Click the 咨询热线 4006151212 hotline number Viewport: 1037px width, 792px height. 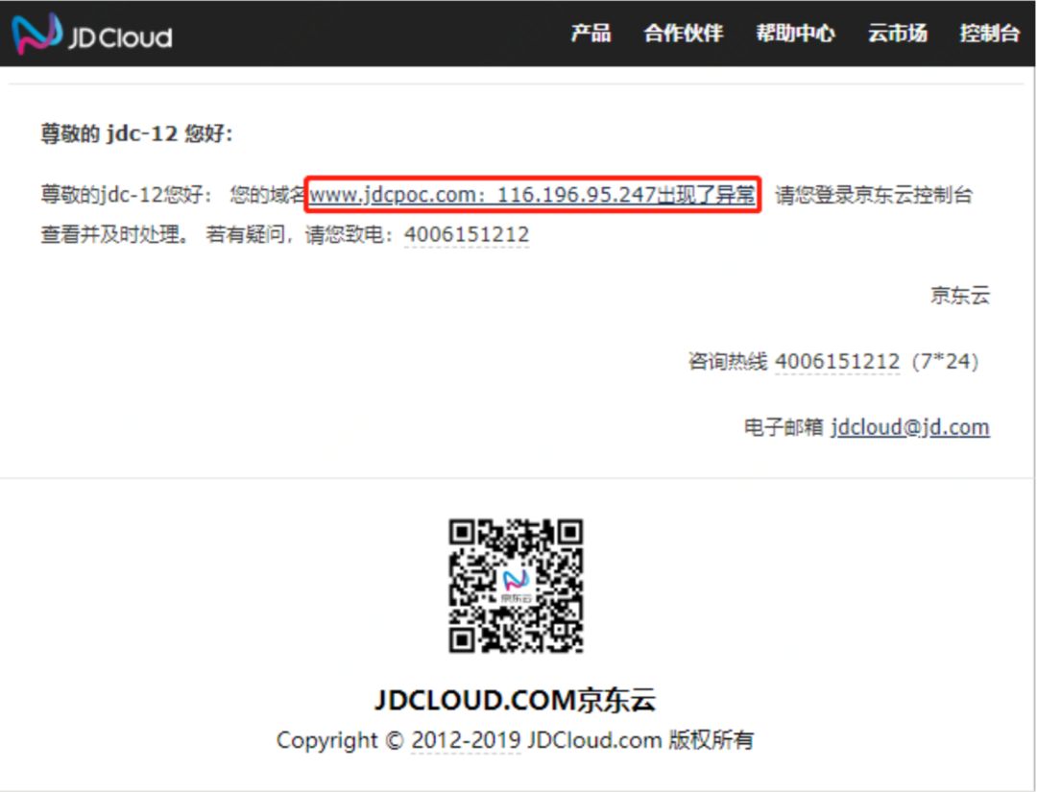[x=836, y=362]
